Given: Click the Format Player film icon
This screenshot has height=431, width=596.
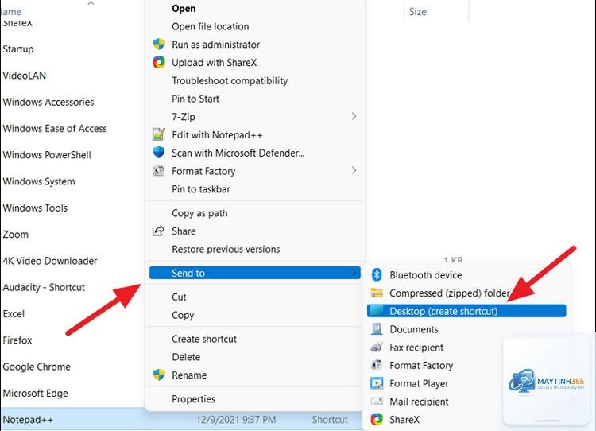Looking at the screenshot, I should coord(377,383).
